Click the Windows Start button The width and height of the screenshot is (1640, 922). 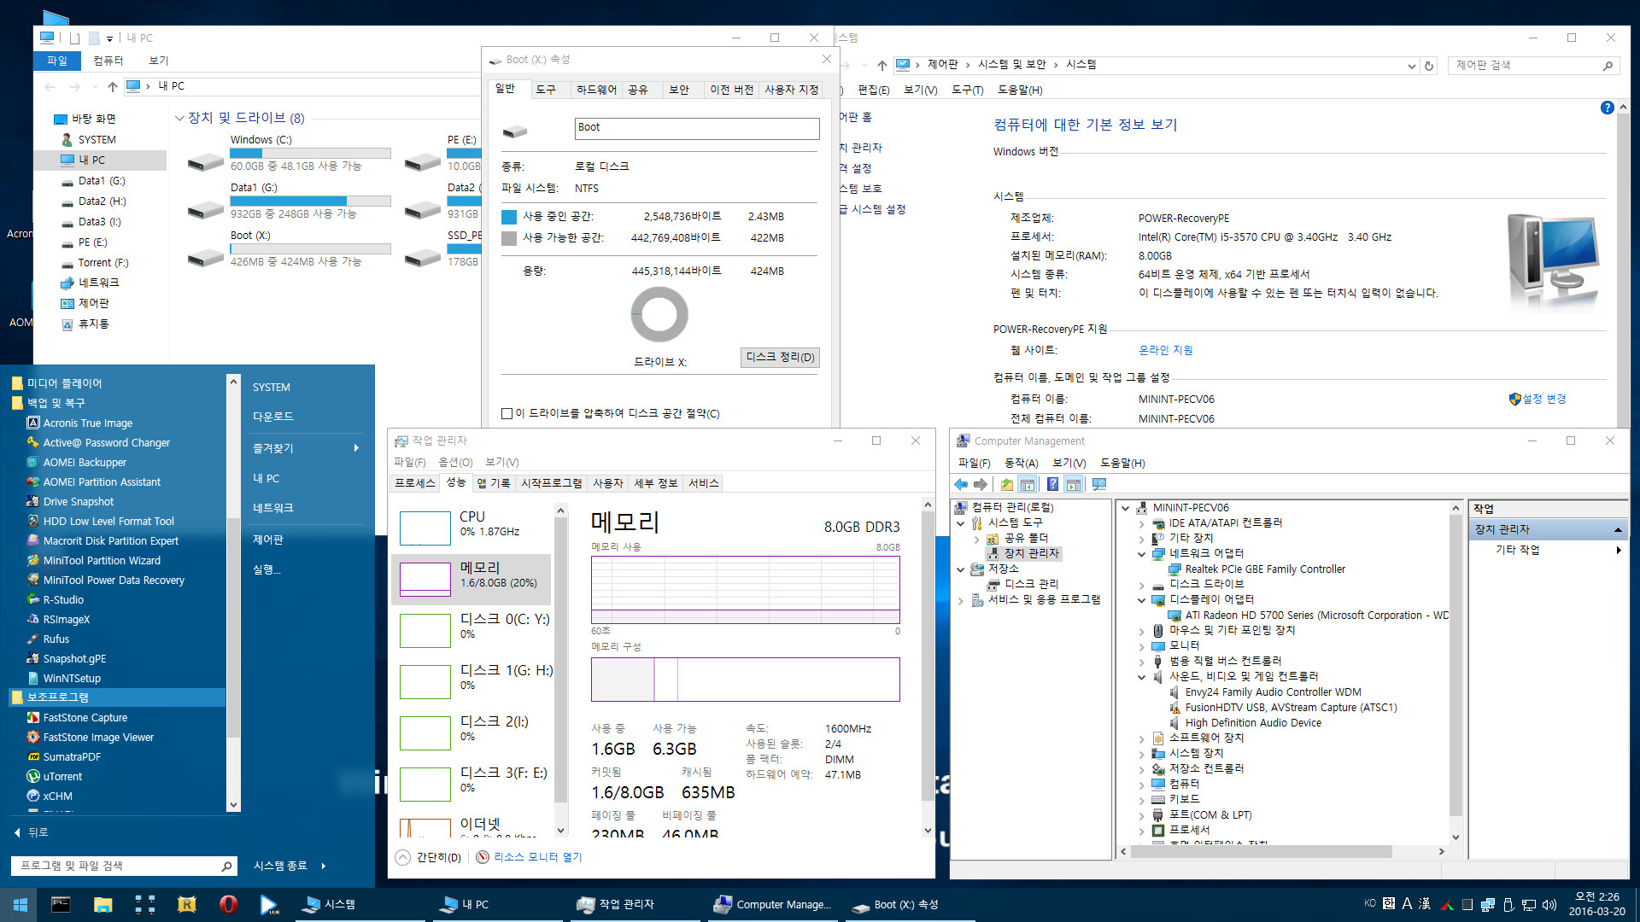tap(20, 904)
